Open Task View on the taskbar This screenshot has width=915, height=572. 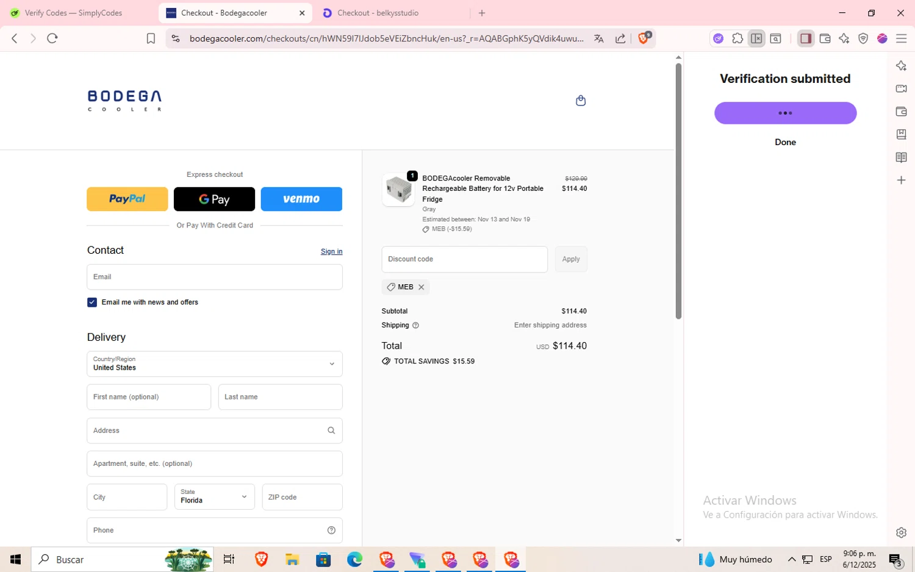[229, 559]
